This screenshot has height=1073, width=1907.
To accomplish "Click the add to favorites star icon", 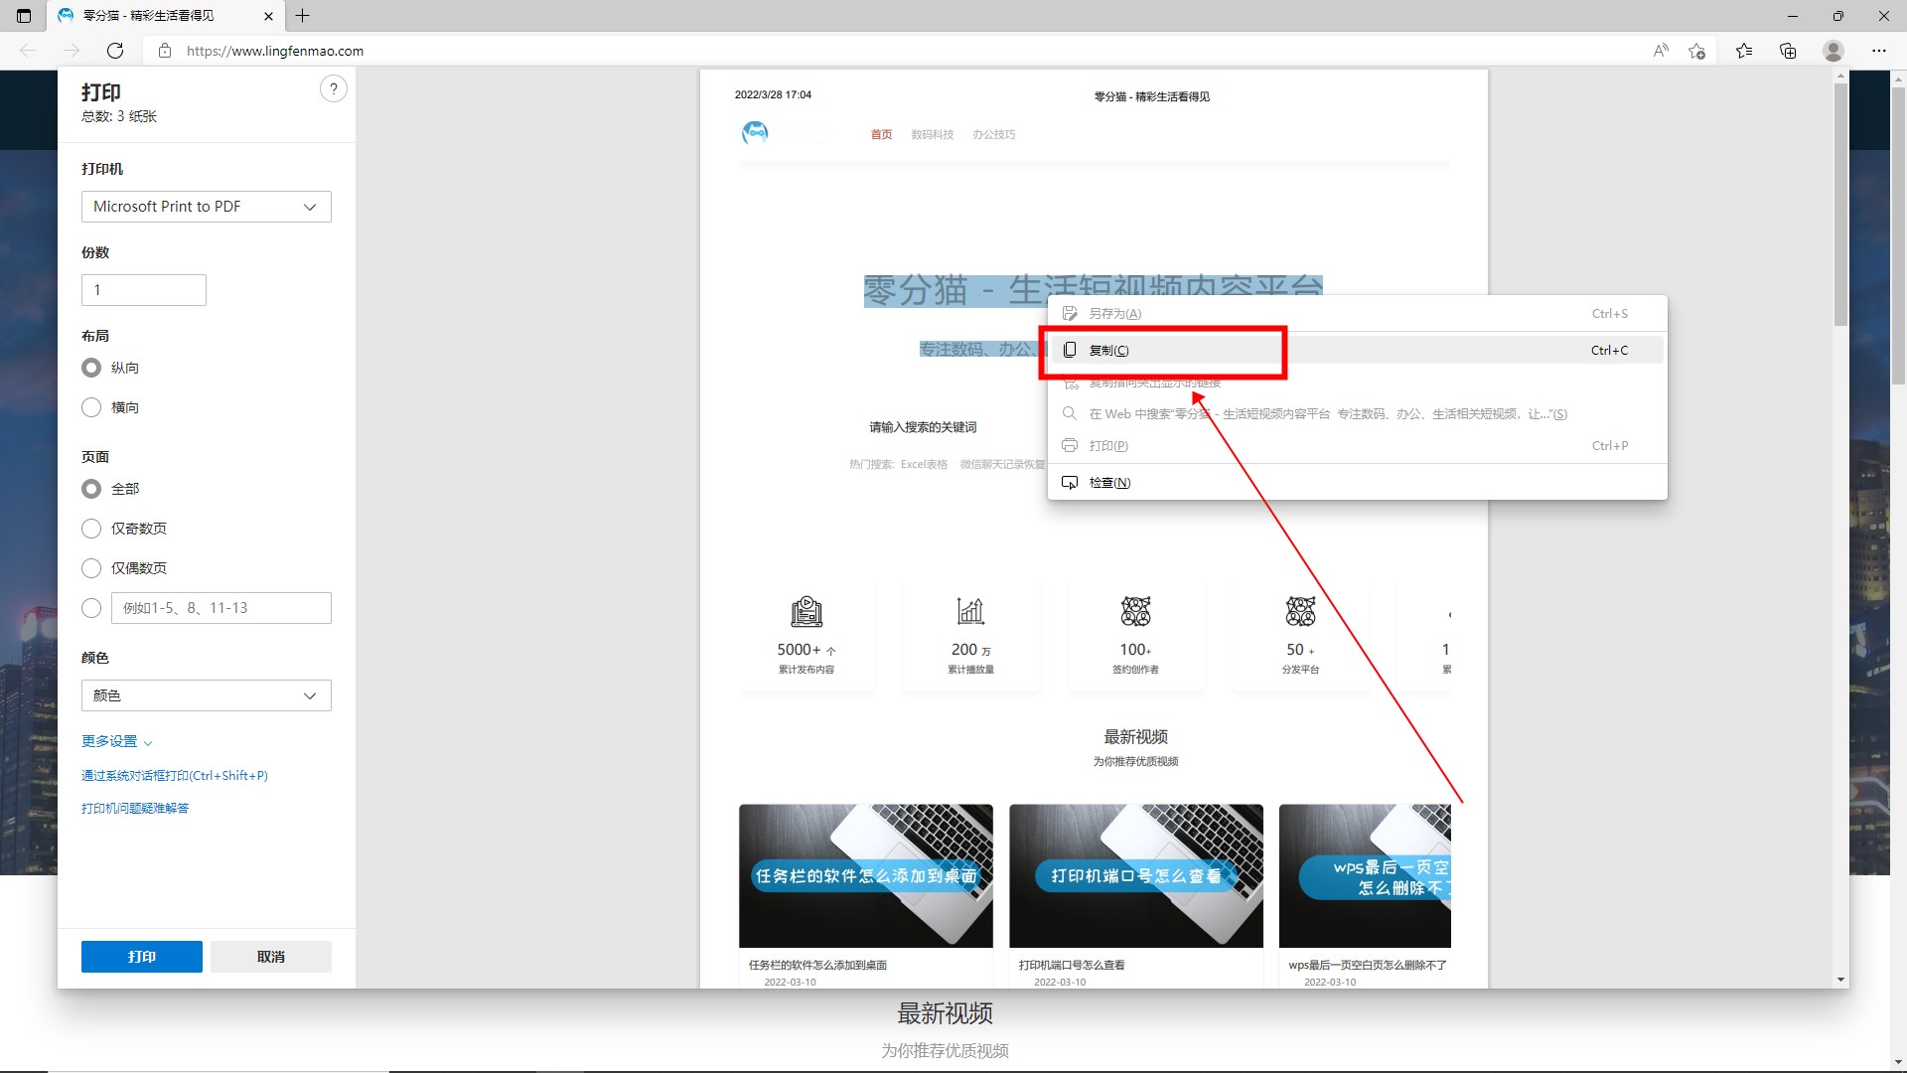I will (x=1696, y=51).
